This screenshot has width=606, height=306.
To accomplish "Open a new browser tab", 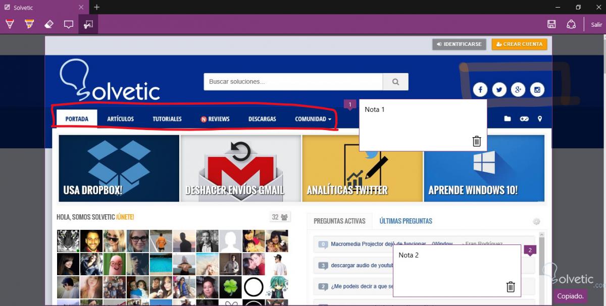I will pyautogui.click(x=96, y=8).
